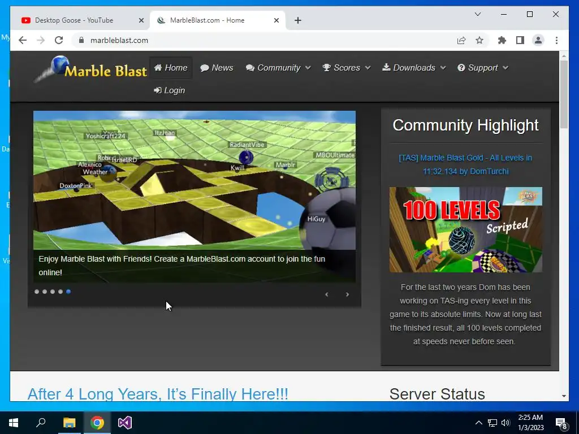Open the share this page icon

[461, 40]
